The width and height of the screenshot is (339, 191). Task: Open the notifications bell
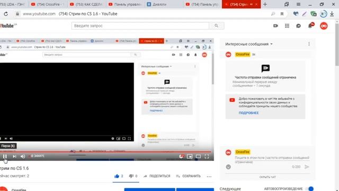point(310,25)
